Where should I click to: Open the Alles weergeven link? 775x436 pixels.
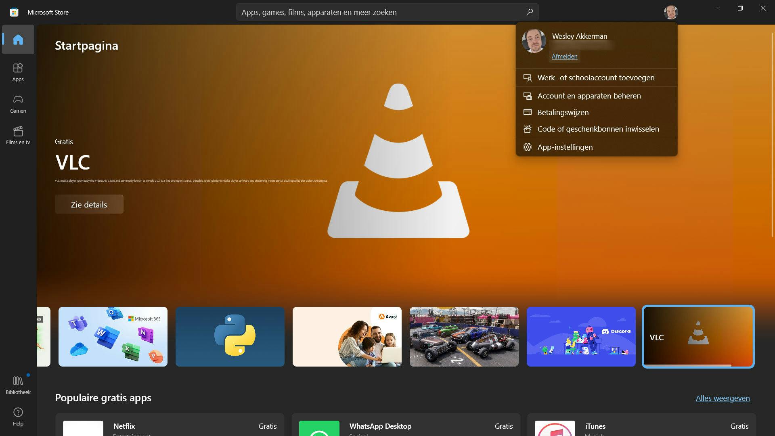click(x=723, y=398)
